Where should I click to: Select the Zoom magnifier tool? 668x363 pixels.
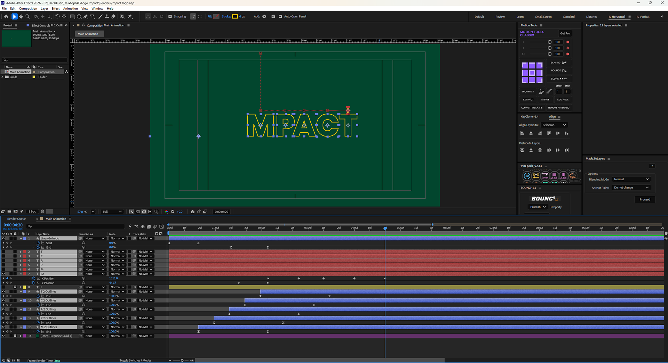click(x=28, y=16)
